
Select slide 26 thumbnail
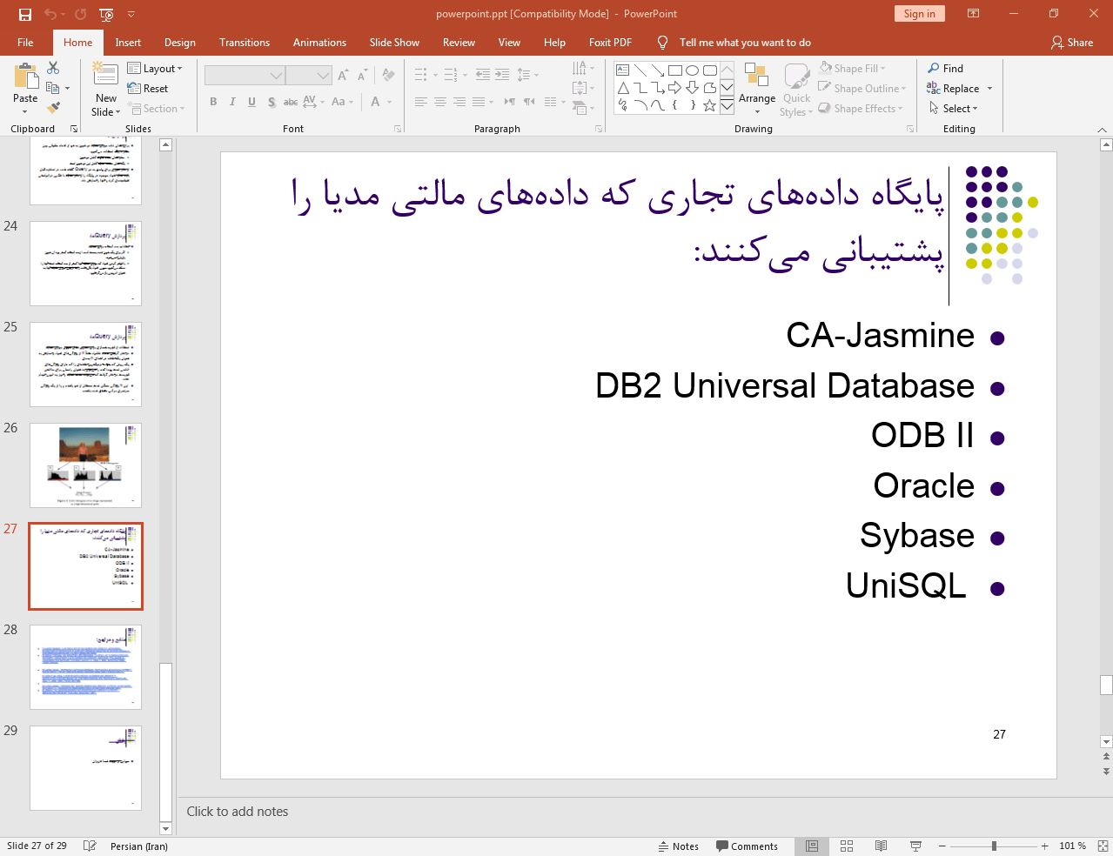tap(85, 465)
